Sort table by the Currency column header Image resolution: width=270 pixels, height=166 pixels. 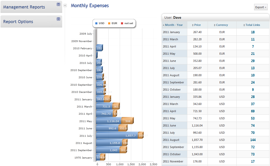point(222,25)
